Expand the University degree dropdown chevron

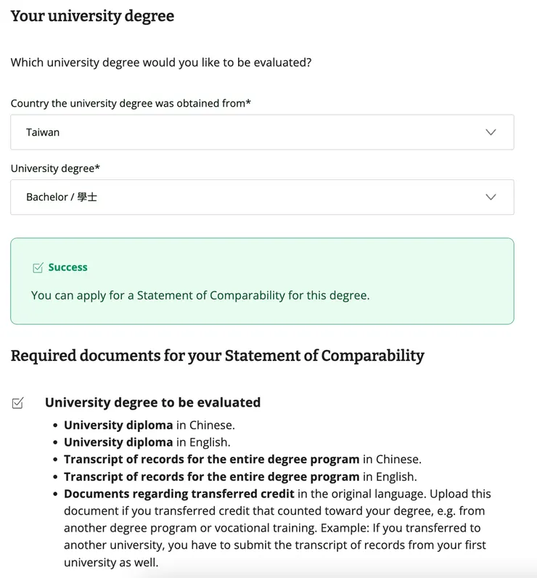(x=491, y=197)
